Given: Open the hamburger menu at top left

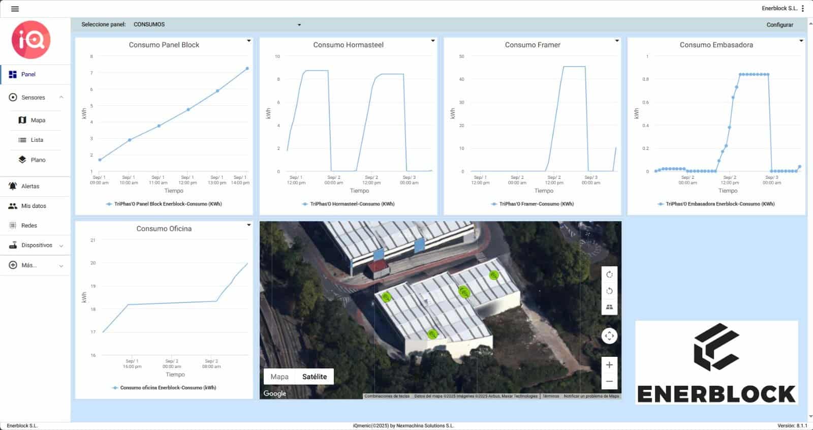Looking at the screenshot, I should point(15,9).
